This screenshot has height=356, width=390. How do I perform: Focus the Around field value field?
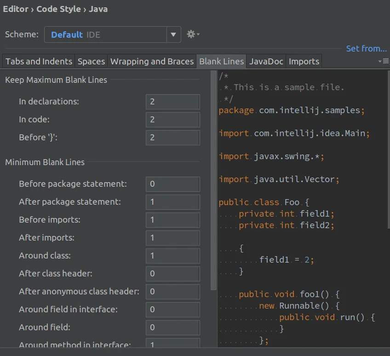pyautogui.click(x=172, y=327)
